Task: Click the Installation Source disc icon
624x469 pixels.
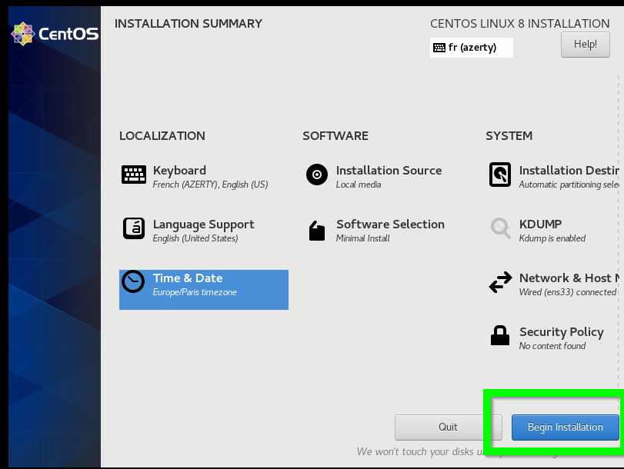Action: point(317,175)
